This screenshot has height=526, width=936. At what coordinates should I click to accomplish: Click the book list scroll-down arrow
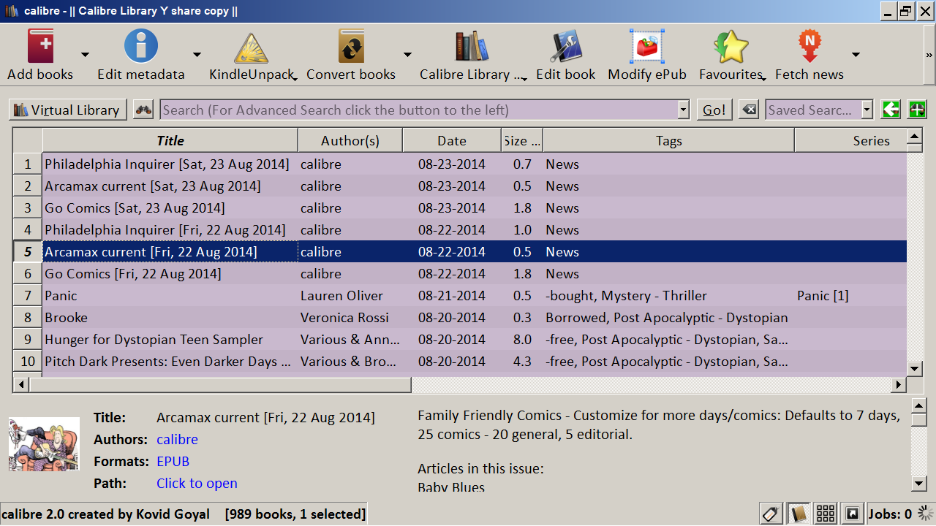(914, 368)
